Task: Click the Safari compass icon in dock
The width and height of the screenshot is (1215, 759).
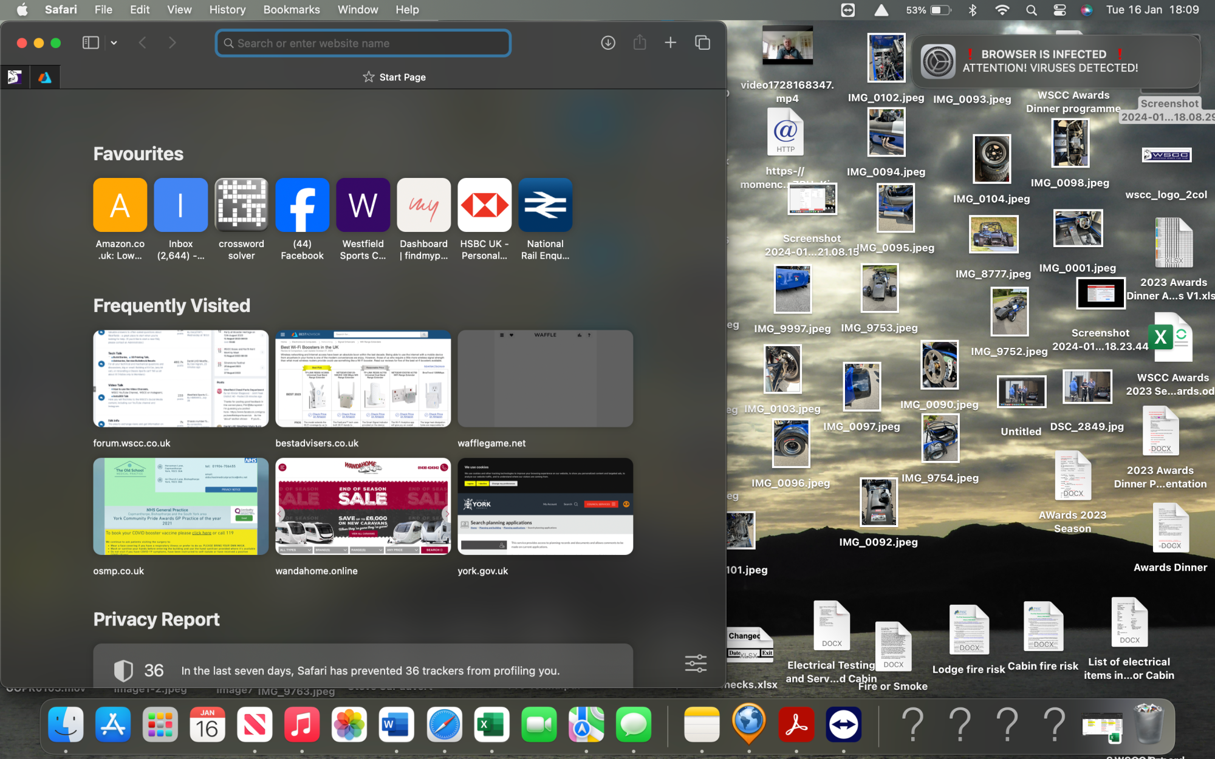Action: click(x=444, y=724)
